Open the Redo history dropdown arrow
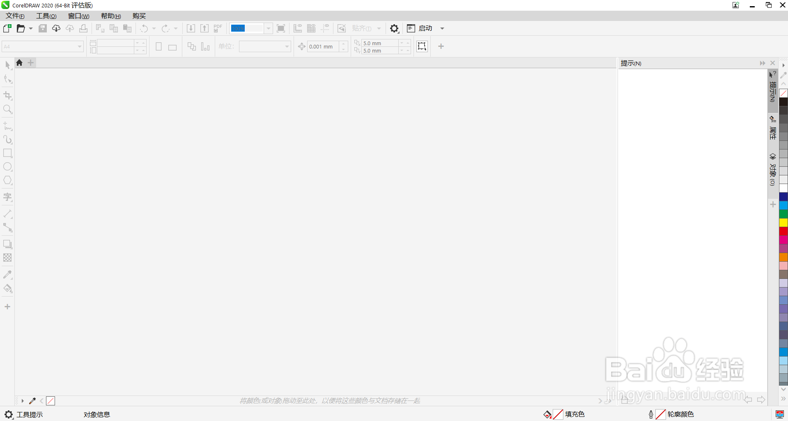This screenshot has height=421, width=788. (176, 28)
